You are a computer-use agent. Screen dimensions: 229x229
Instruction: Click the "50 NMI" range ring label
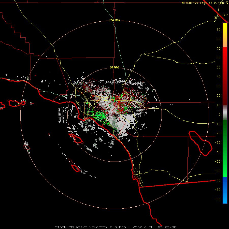(115, 67)
